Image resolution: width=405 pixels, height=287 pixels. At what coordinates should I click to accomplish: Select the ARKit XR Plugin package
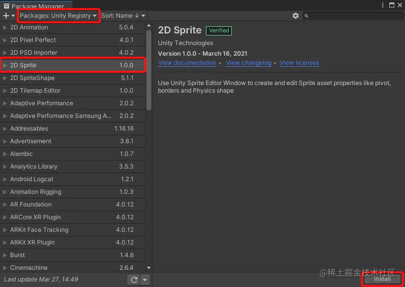73,242
